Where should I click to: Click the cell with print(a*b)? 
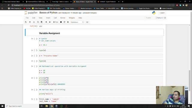[x=101, y=81]
